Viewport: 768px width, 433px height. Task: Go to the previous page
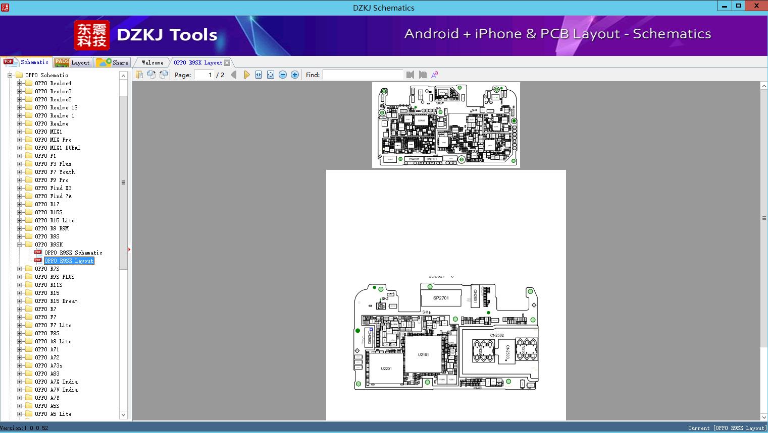coord(234,75)
